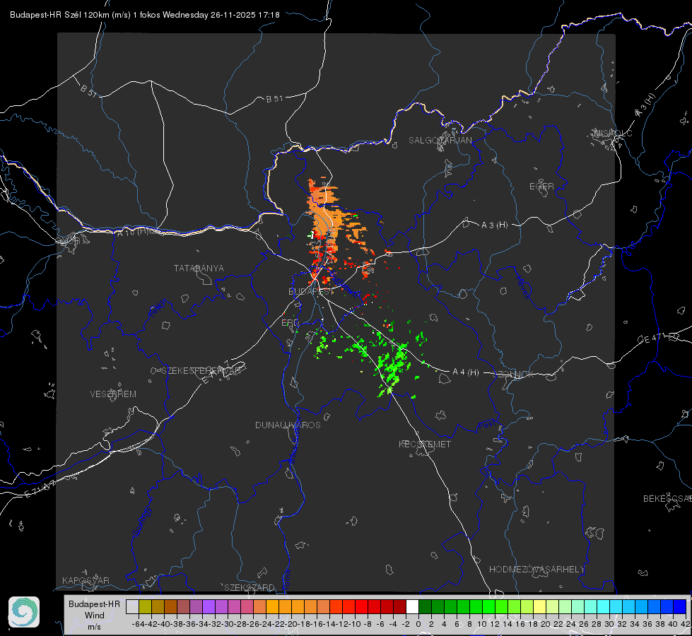Click the yellow swatch in the wind legend
This screenshot has height=636, width=692.
tap(540, 606)
